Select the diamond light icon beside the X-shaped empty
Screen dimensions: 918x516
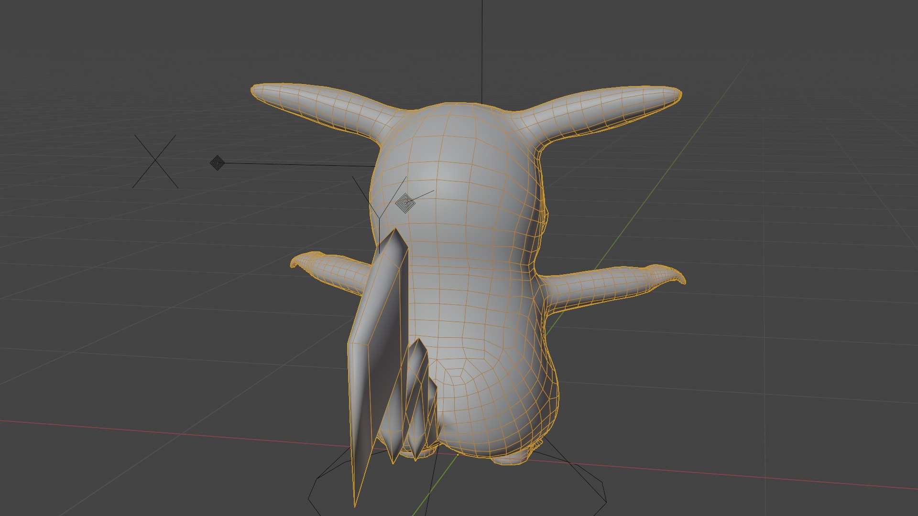[x=217, y=163]
